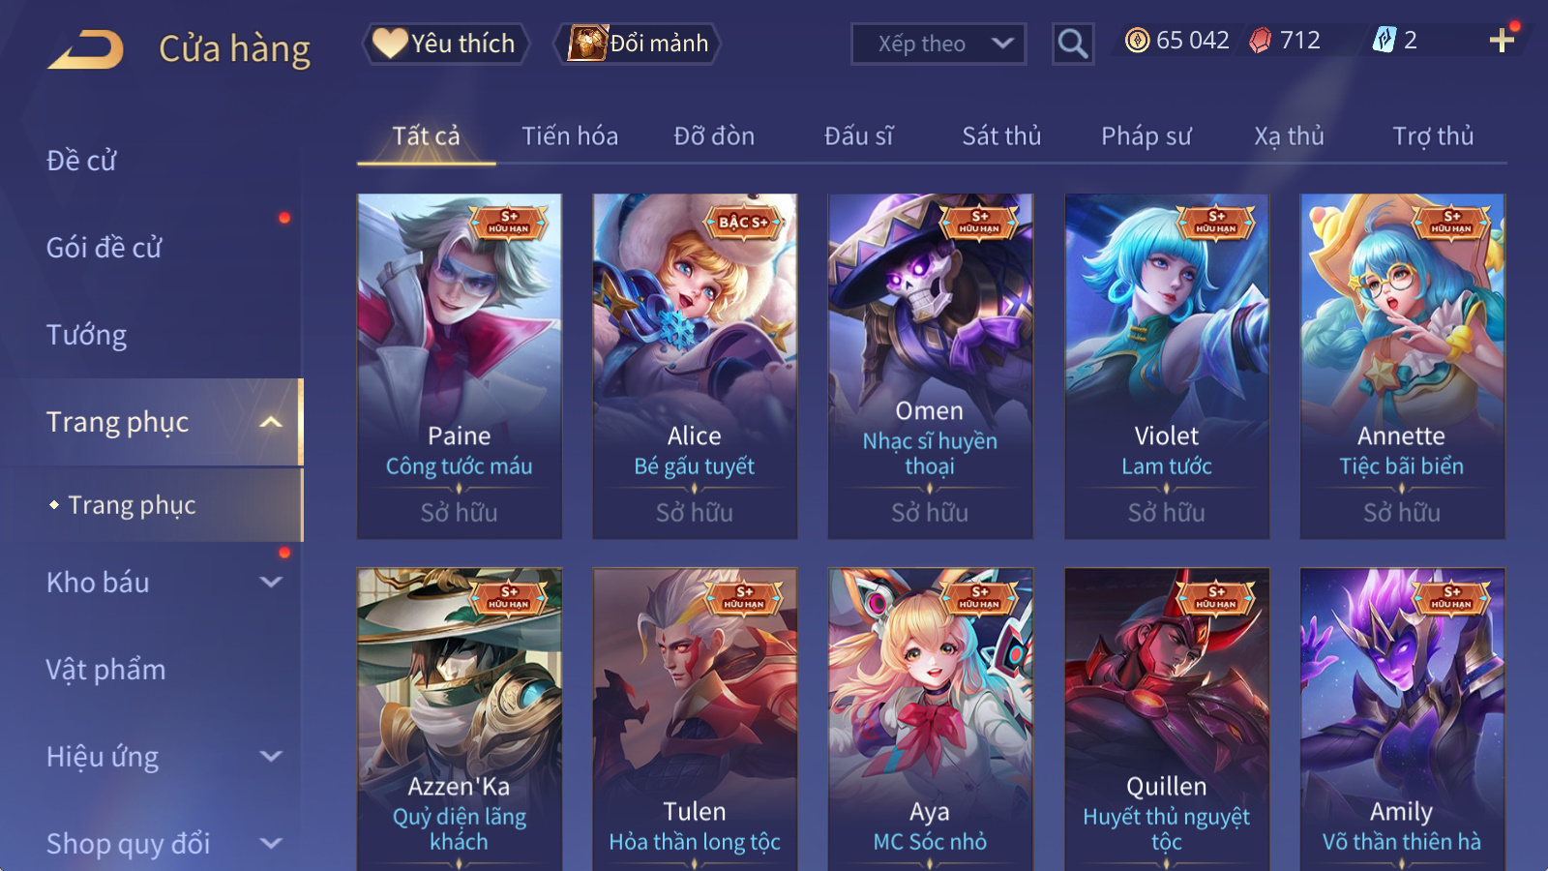The image size is (1548, 871).
Task: Open the Paine Công tước máu skin card
Action: point(459,366)
